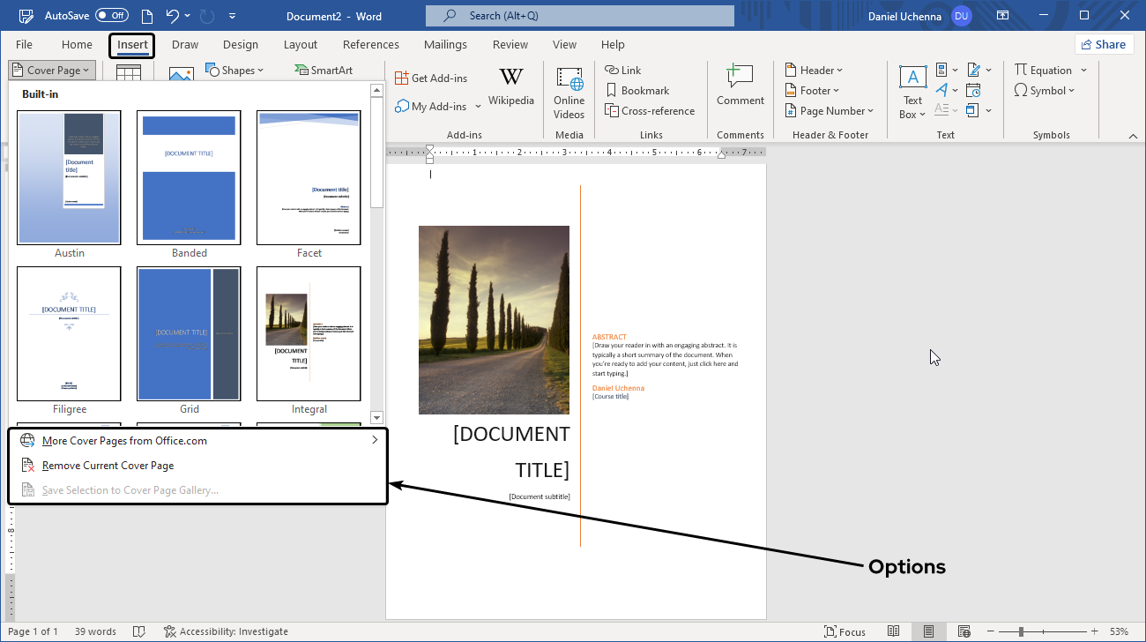Open Get Add-ins
This screenshot has width=1146, height=642.
click(431, 78)
